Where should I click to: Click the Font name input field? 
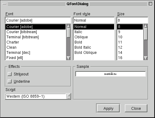38,20
